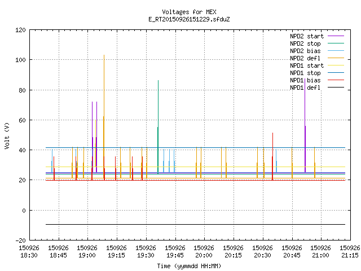The width and height of the screenshot is (361, 271).
Task: Click the 18:30 time axis label
Action: [x=29, y=255]
